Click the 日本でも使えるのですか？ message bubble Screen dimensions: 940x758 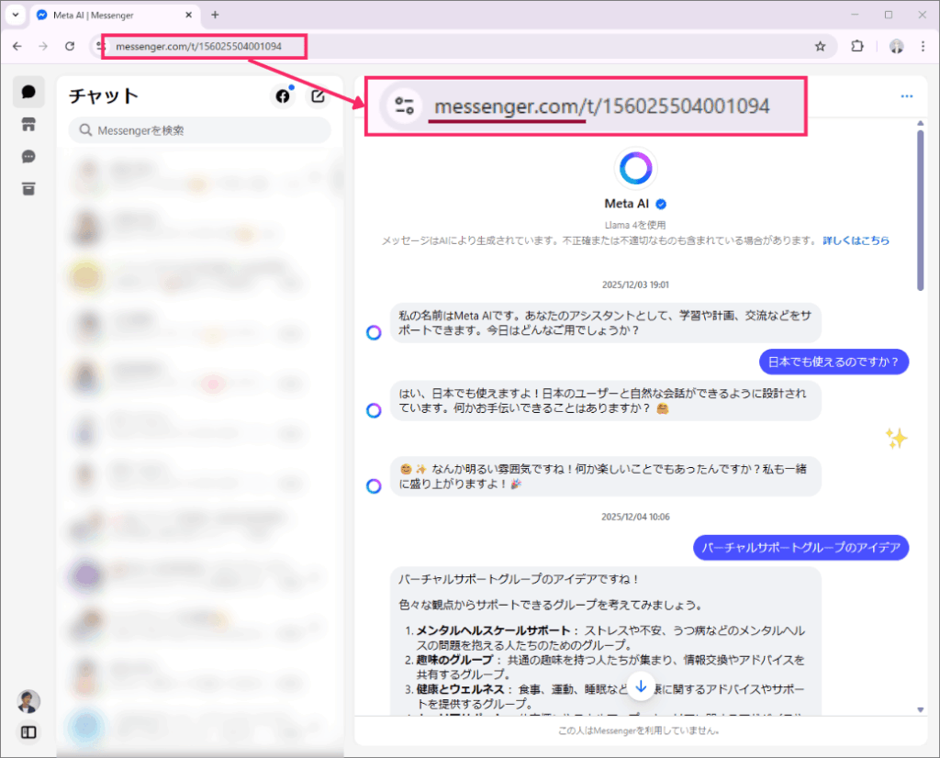[834, 361]
